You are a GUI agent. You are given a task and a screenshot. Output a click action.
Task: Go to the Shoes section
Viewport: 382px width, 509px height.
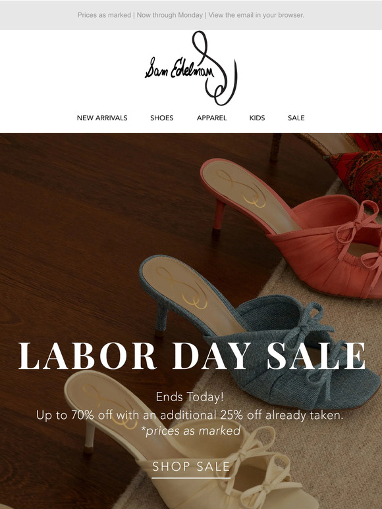click(161, 118)
